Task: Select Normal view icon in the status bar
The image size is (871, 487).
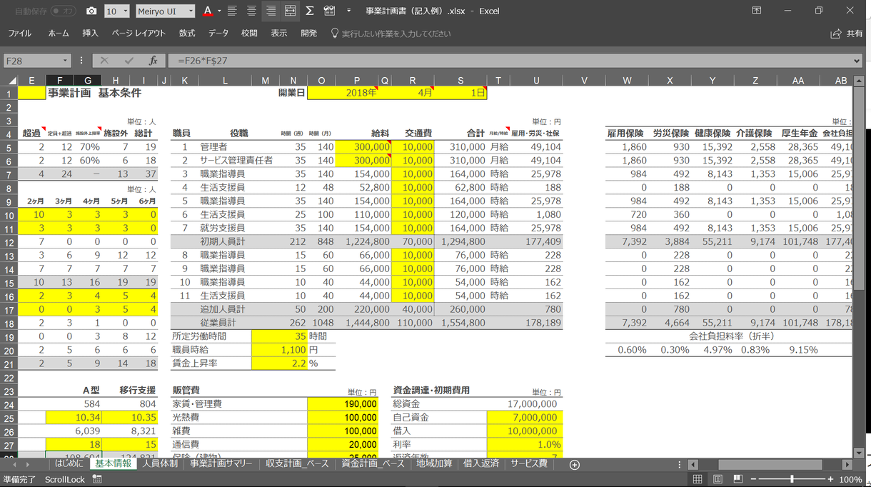Action: tap(698, 478)
